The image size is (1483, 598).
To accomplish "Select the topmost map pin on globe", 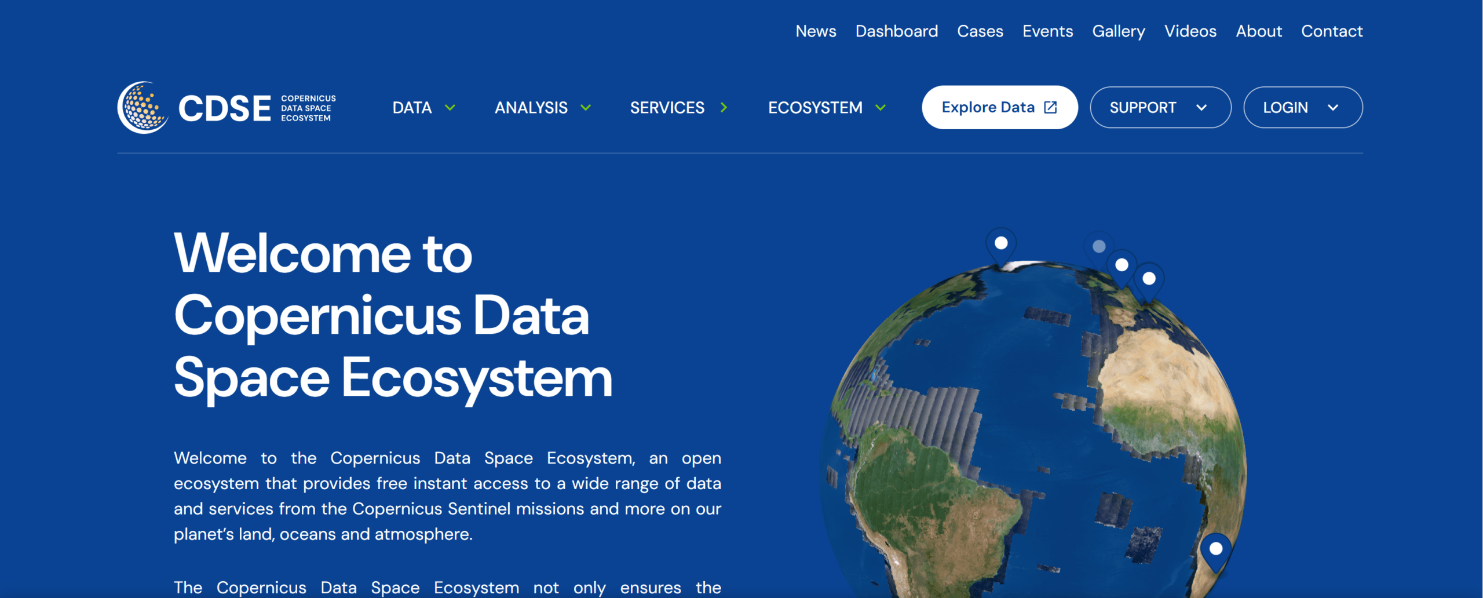I will [x=1001, y=245].
